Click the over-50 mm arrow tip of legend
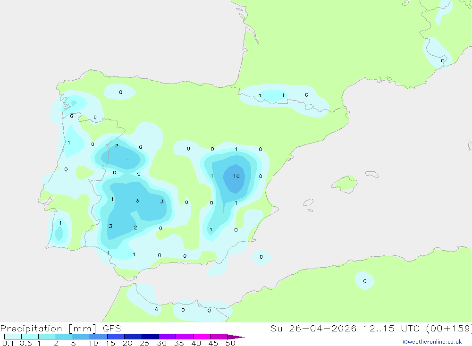The height and width of the screenshot is (346, 472). pos(236,337)
